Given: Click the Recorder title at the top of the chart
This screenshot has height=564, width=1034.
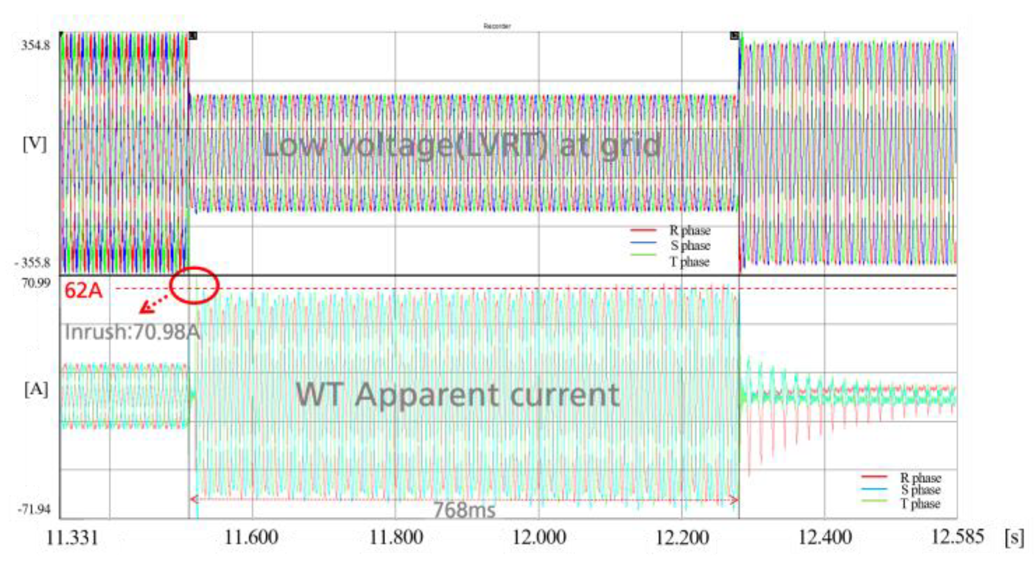Looking at the screenshot, I should pyautogui.click(x=497, y=26).
